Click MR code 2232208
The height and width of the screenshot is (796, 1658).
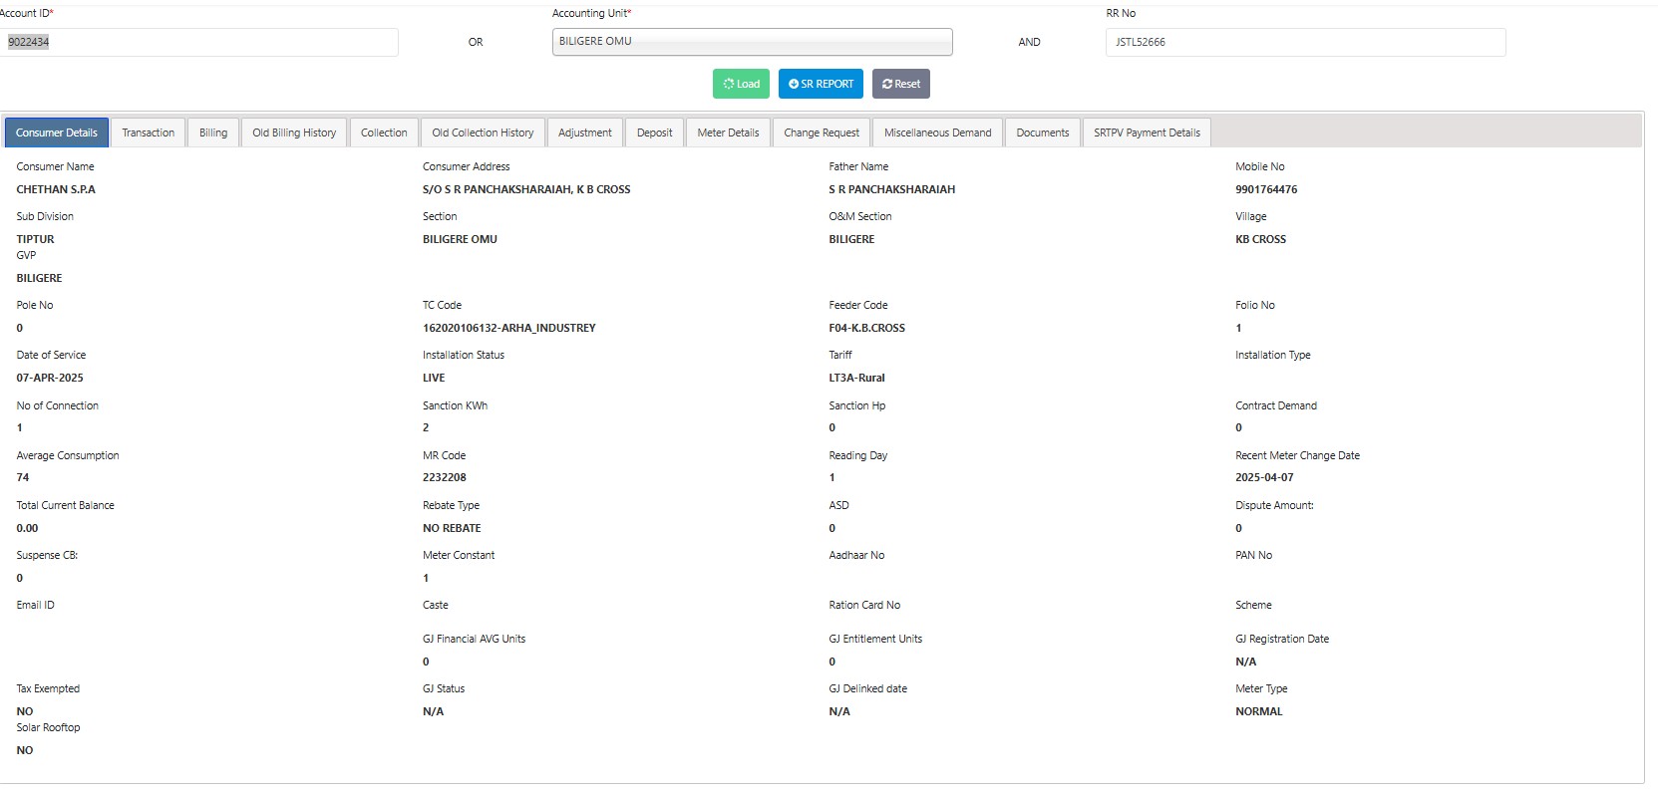(x=445, y=477)
